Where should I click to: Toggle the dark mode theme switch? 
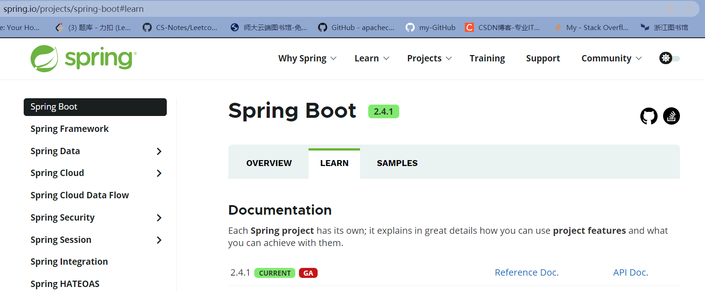[669, 58]
